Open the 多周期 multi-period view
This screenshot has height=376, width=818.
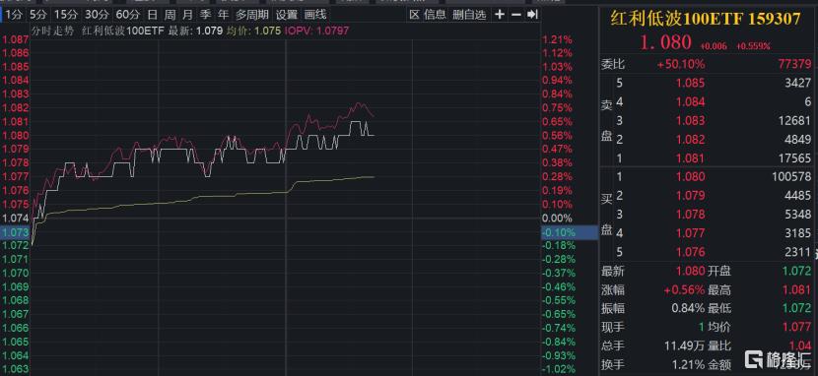tap(252, 15)
